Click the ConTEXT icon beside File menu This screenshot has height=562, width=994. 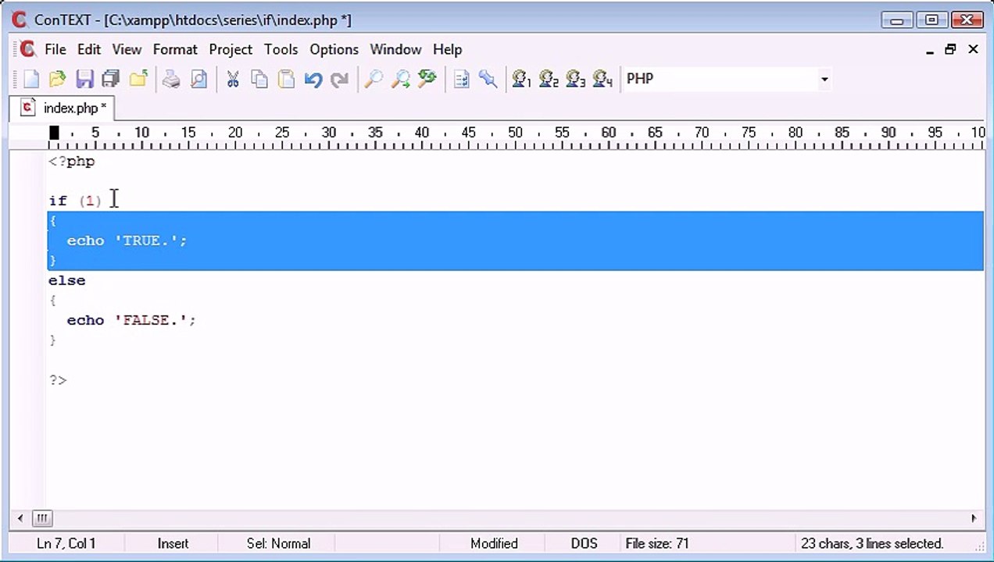[27, 49]
